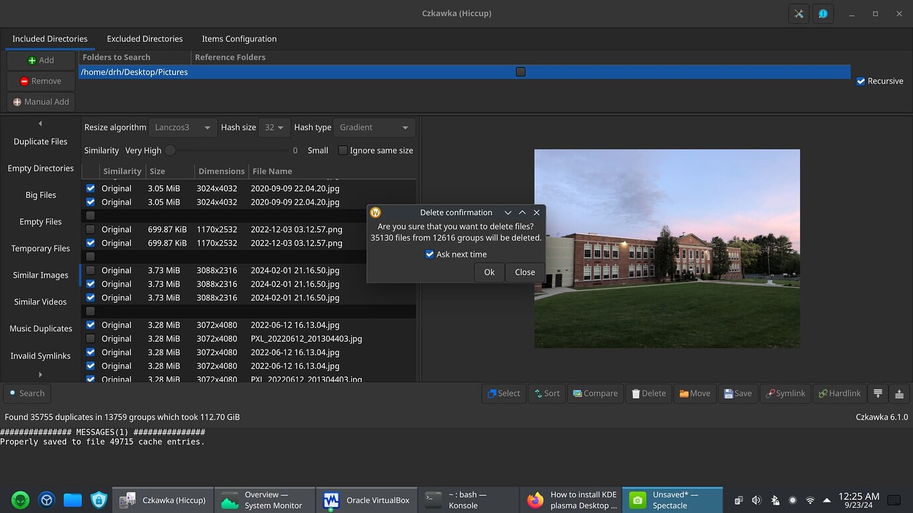This screenshot has width=913, height=513.
Task: Start scanning with the Search button
Action: click(26, 393)
